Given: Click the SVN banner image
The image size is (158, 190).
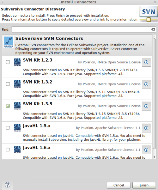Looking at the screenshot, I should (x=149, y=14).
